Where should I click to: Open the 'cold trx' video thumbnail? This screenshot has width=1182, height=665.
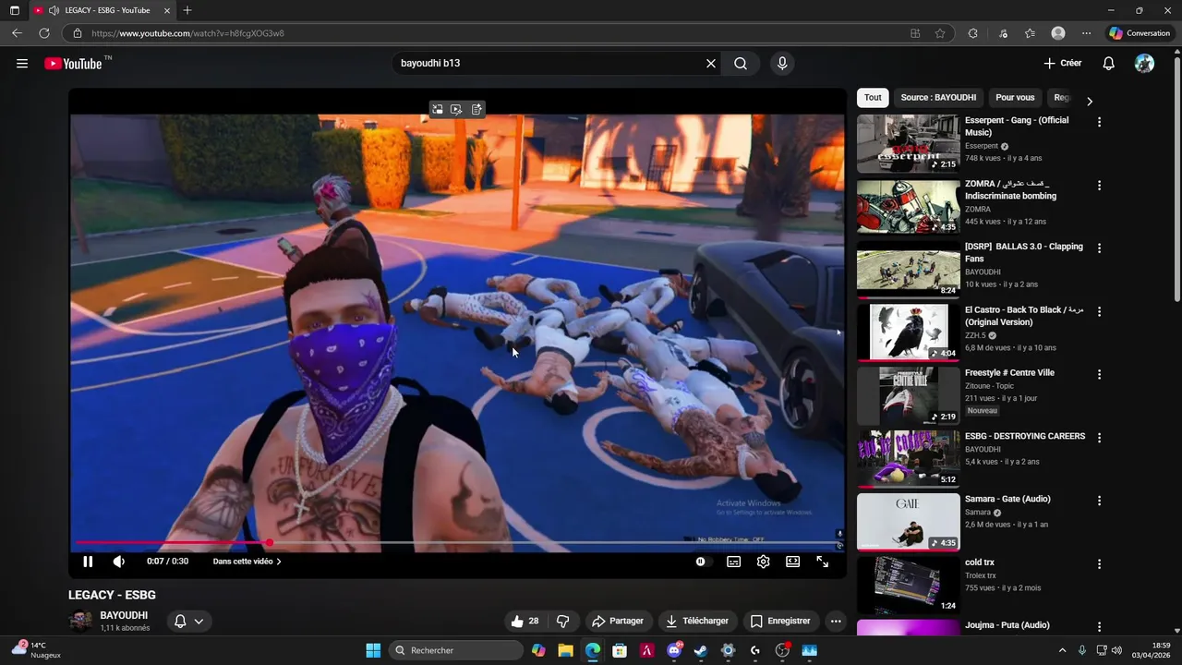pyautogui.click(x=909, y=585)
